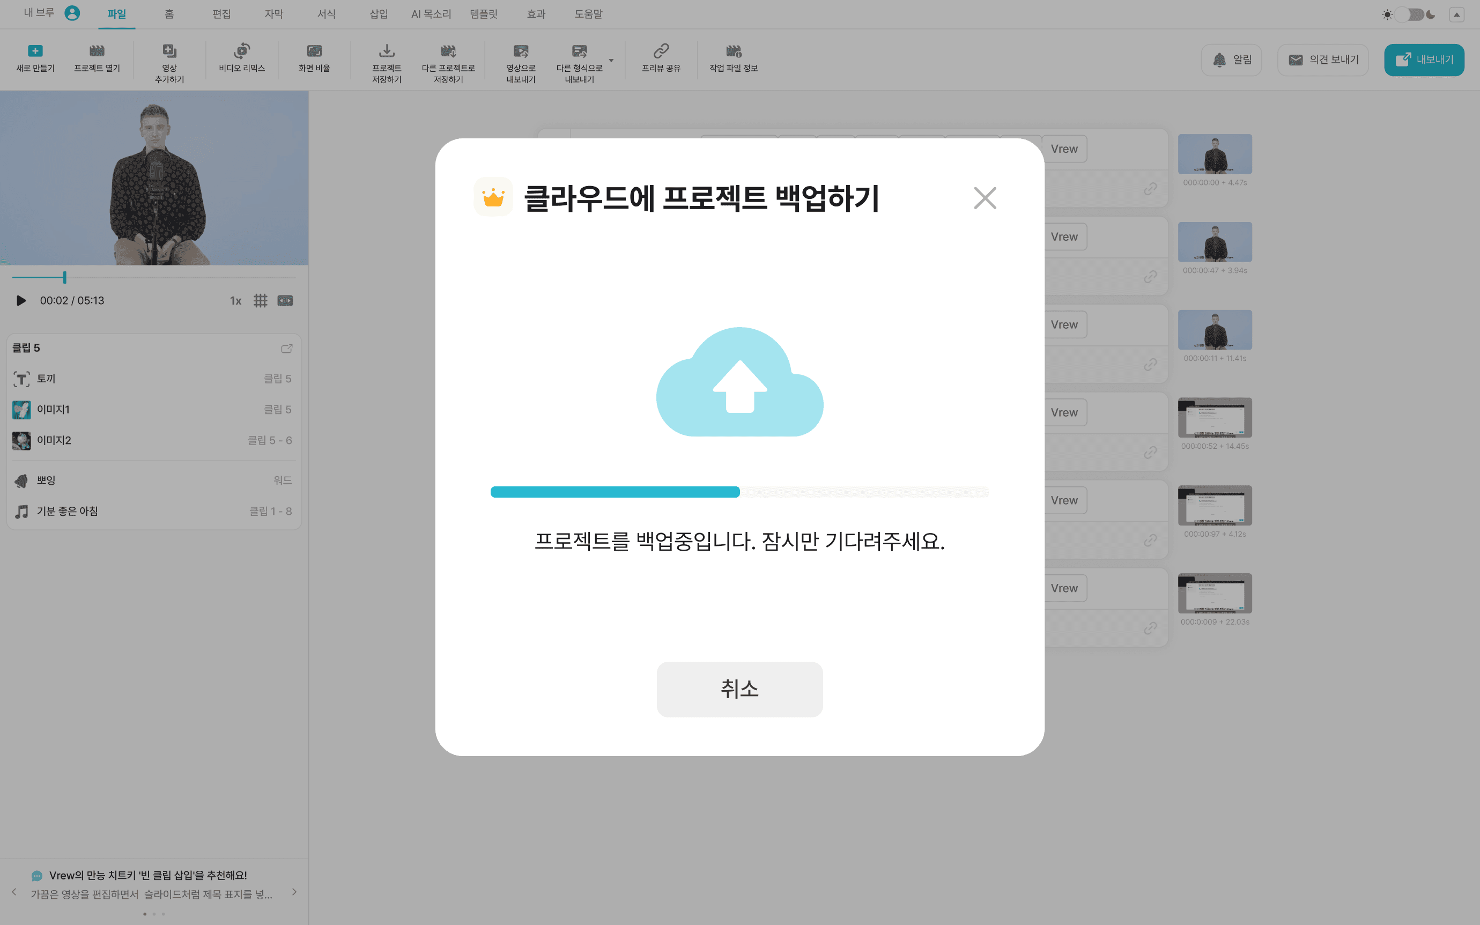Expand the 다른 형식으로 내보내기 dropdown arrow

click(611, 61)
